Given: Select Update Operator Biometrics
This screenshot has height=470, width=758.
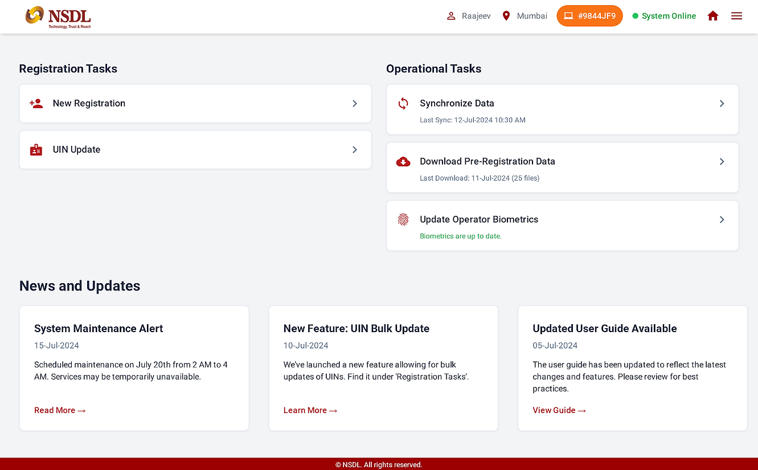Looking at the screenshot, I should (563, 226).
